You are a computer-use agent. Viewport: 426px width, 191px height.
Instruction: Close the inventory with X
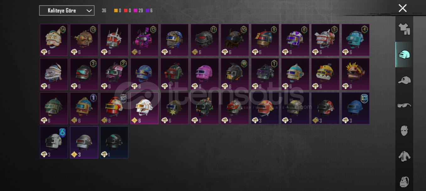(x=402, y=8)
